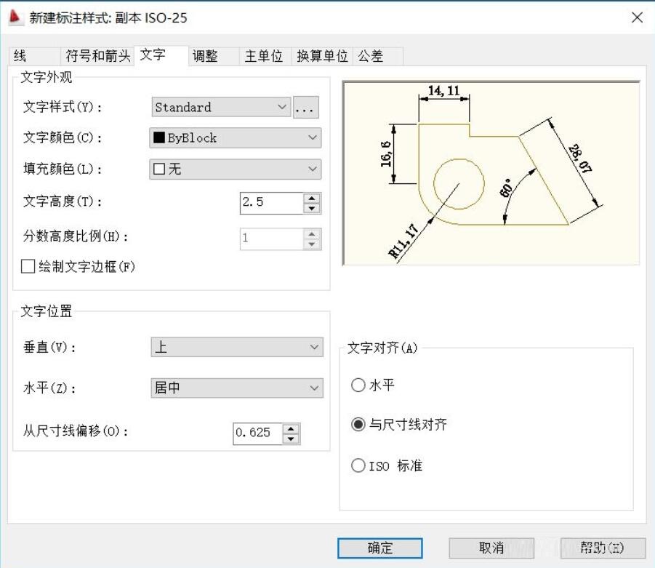Increase 分数高度比例 with up arrow

pyautogui.click(x=312, y=233)
